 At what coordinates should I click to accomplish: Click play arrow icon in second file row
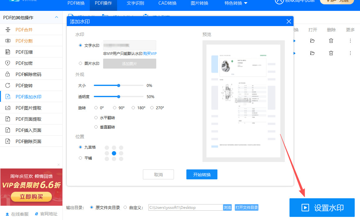(294, 53)
